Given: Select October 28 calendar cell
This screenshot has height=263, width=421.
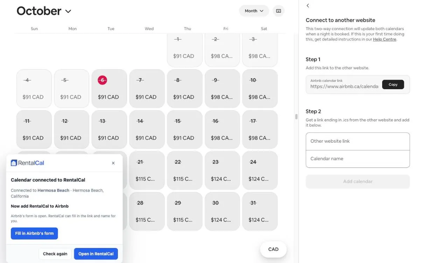Looking at the screenshot, I should [147, 211].
